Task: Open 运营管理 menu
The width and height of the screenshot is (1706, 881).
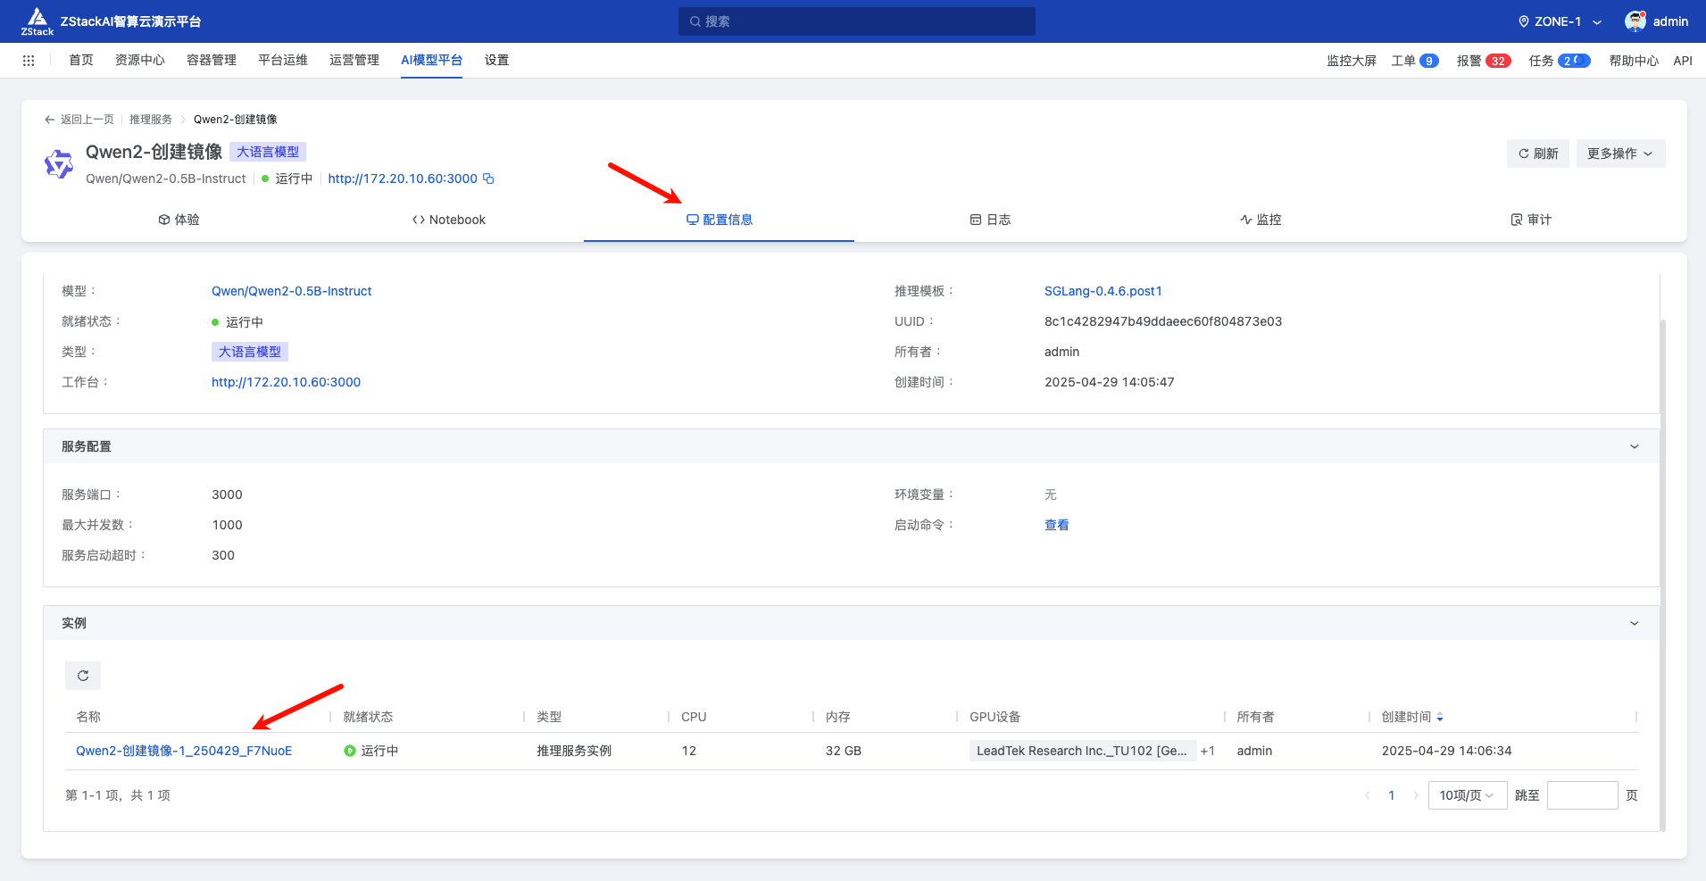Action: point(354,60)
